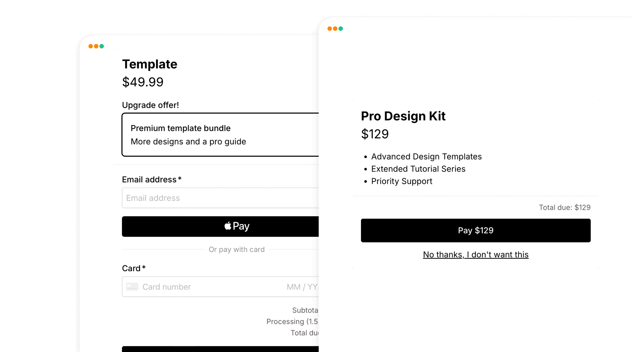Screen dimensions: 633x352
Task: Click the leftmost orange dot on the Template window
Action: pos(90,46)
